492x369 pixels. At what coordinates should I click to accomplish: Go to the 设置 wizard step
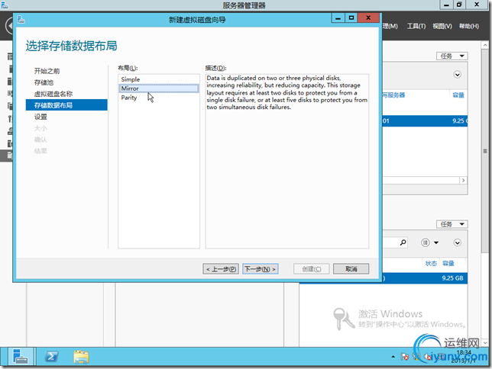coord(40,117)
